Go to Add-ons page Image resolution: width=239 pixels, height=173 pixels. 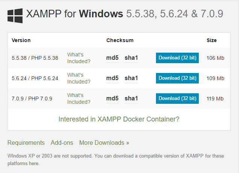62,143
